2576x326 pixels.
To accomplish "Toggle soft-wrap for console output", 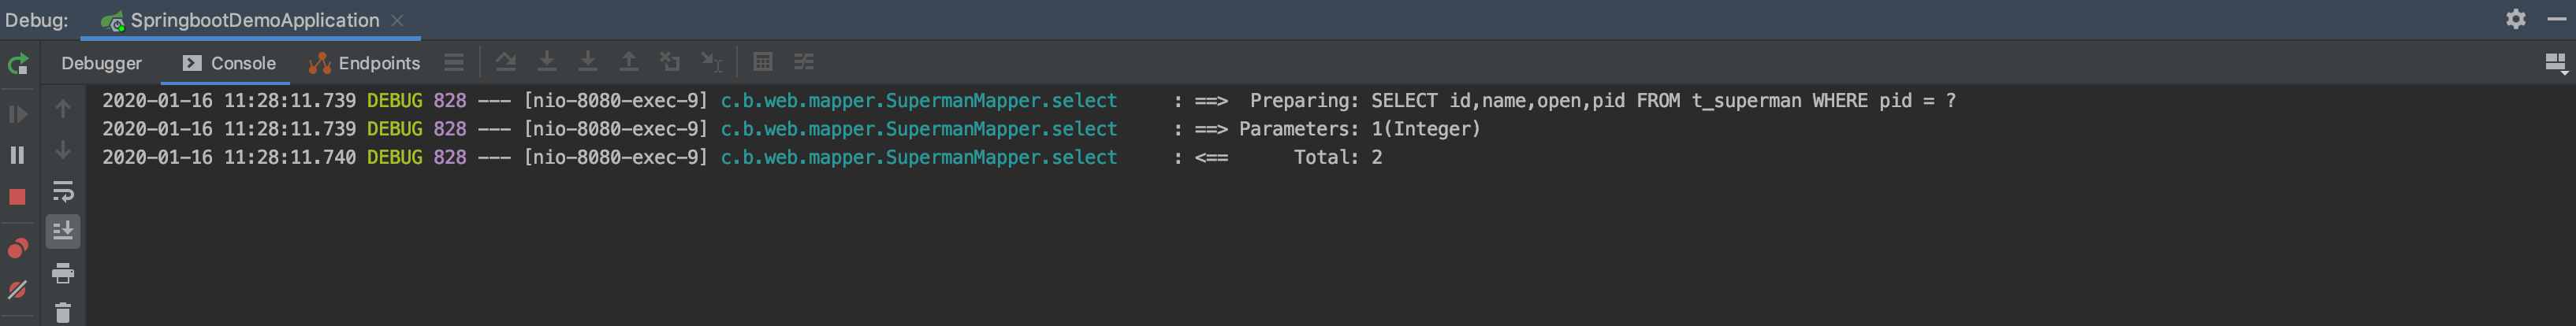I will pyautogui.click(x=63, y=191).
